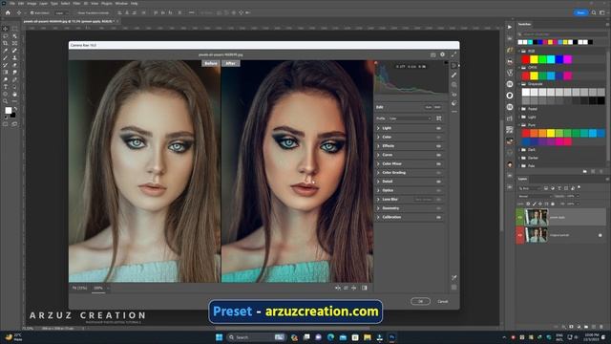Screen dimensions: 611x344
Task: Click the Play actions icon in Photoshop side strip
Action: pos(510,27)
